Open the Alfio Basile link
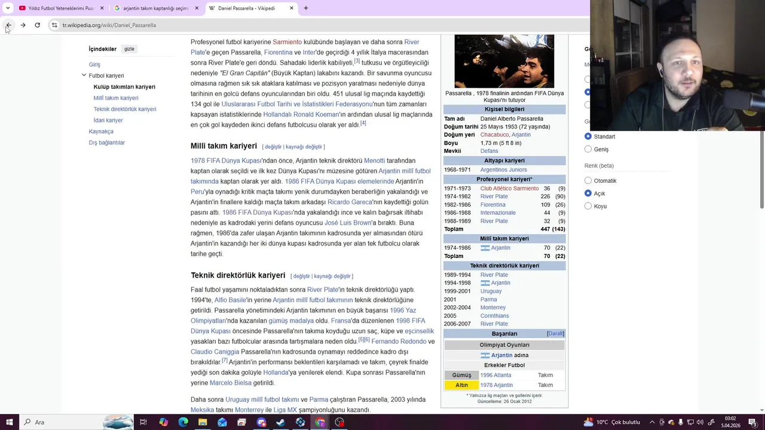The width and height of the screenshot is (765, 430). coord(230,300)
